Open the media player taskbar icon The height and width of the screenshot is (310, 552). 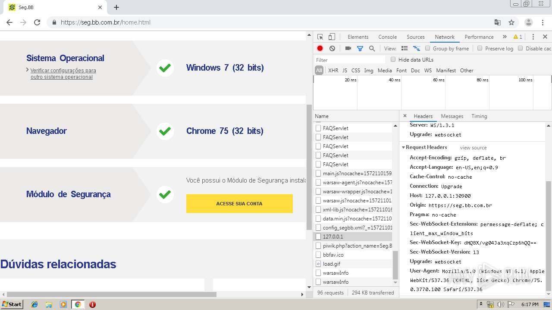pyautogui.click(x=63, y=304)
